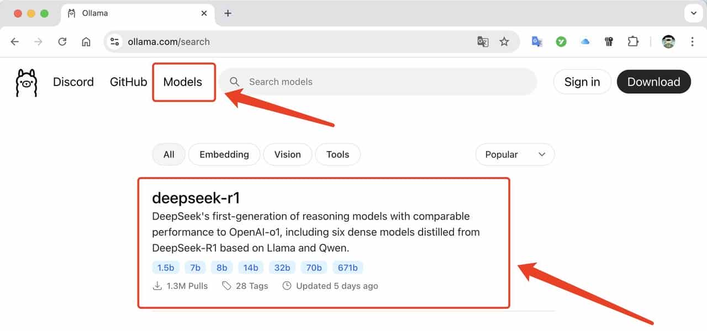Bookmark this page with the star icon
707x331 pixels.
[x=504, y=42]
